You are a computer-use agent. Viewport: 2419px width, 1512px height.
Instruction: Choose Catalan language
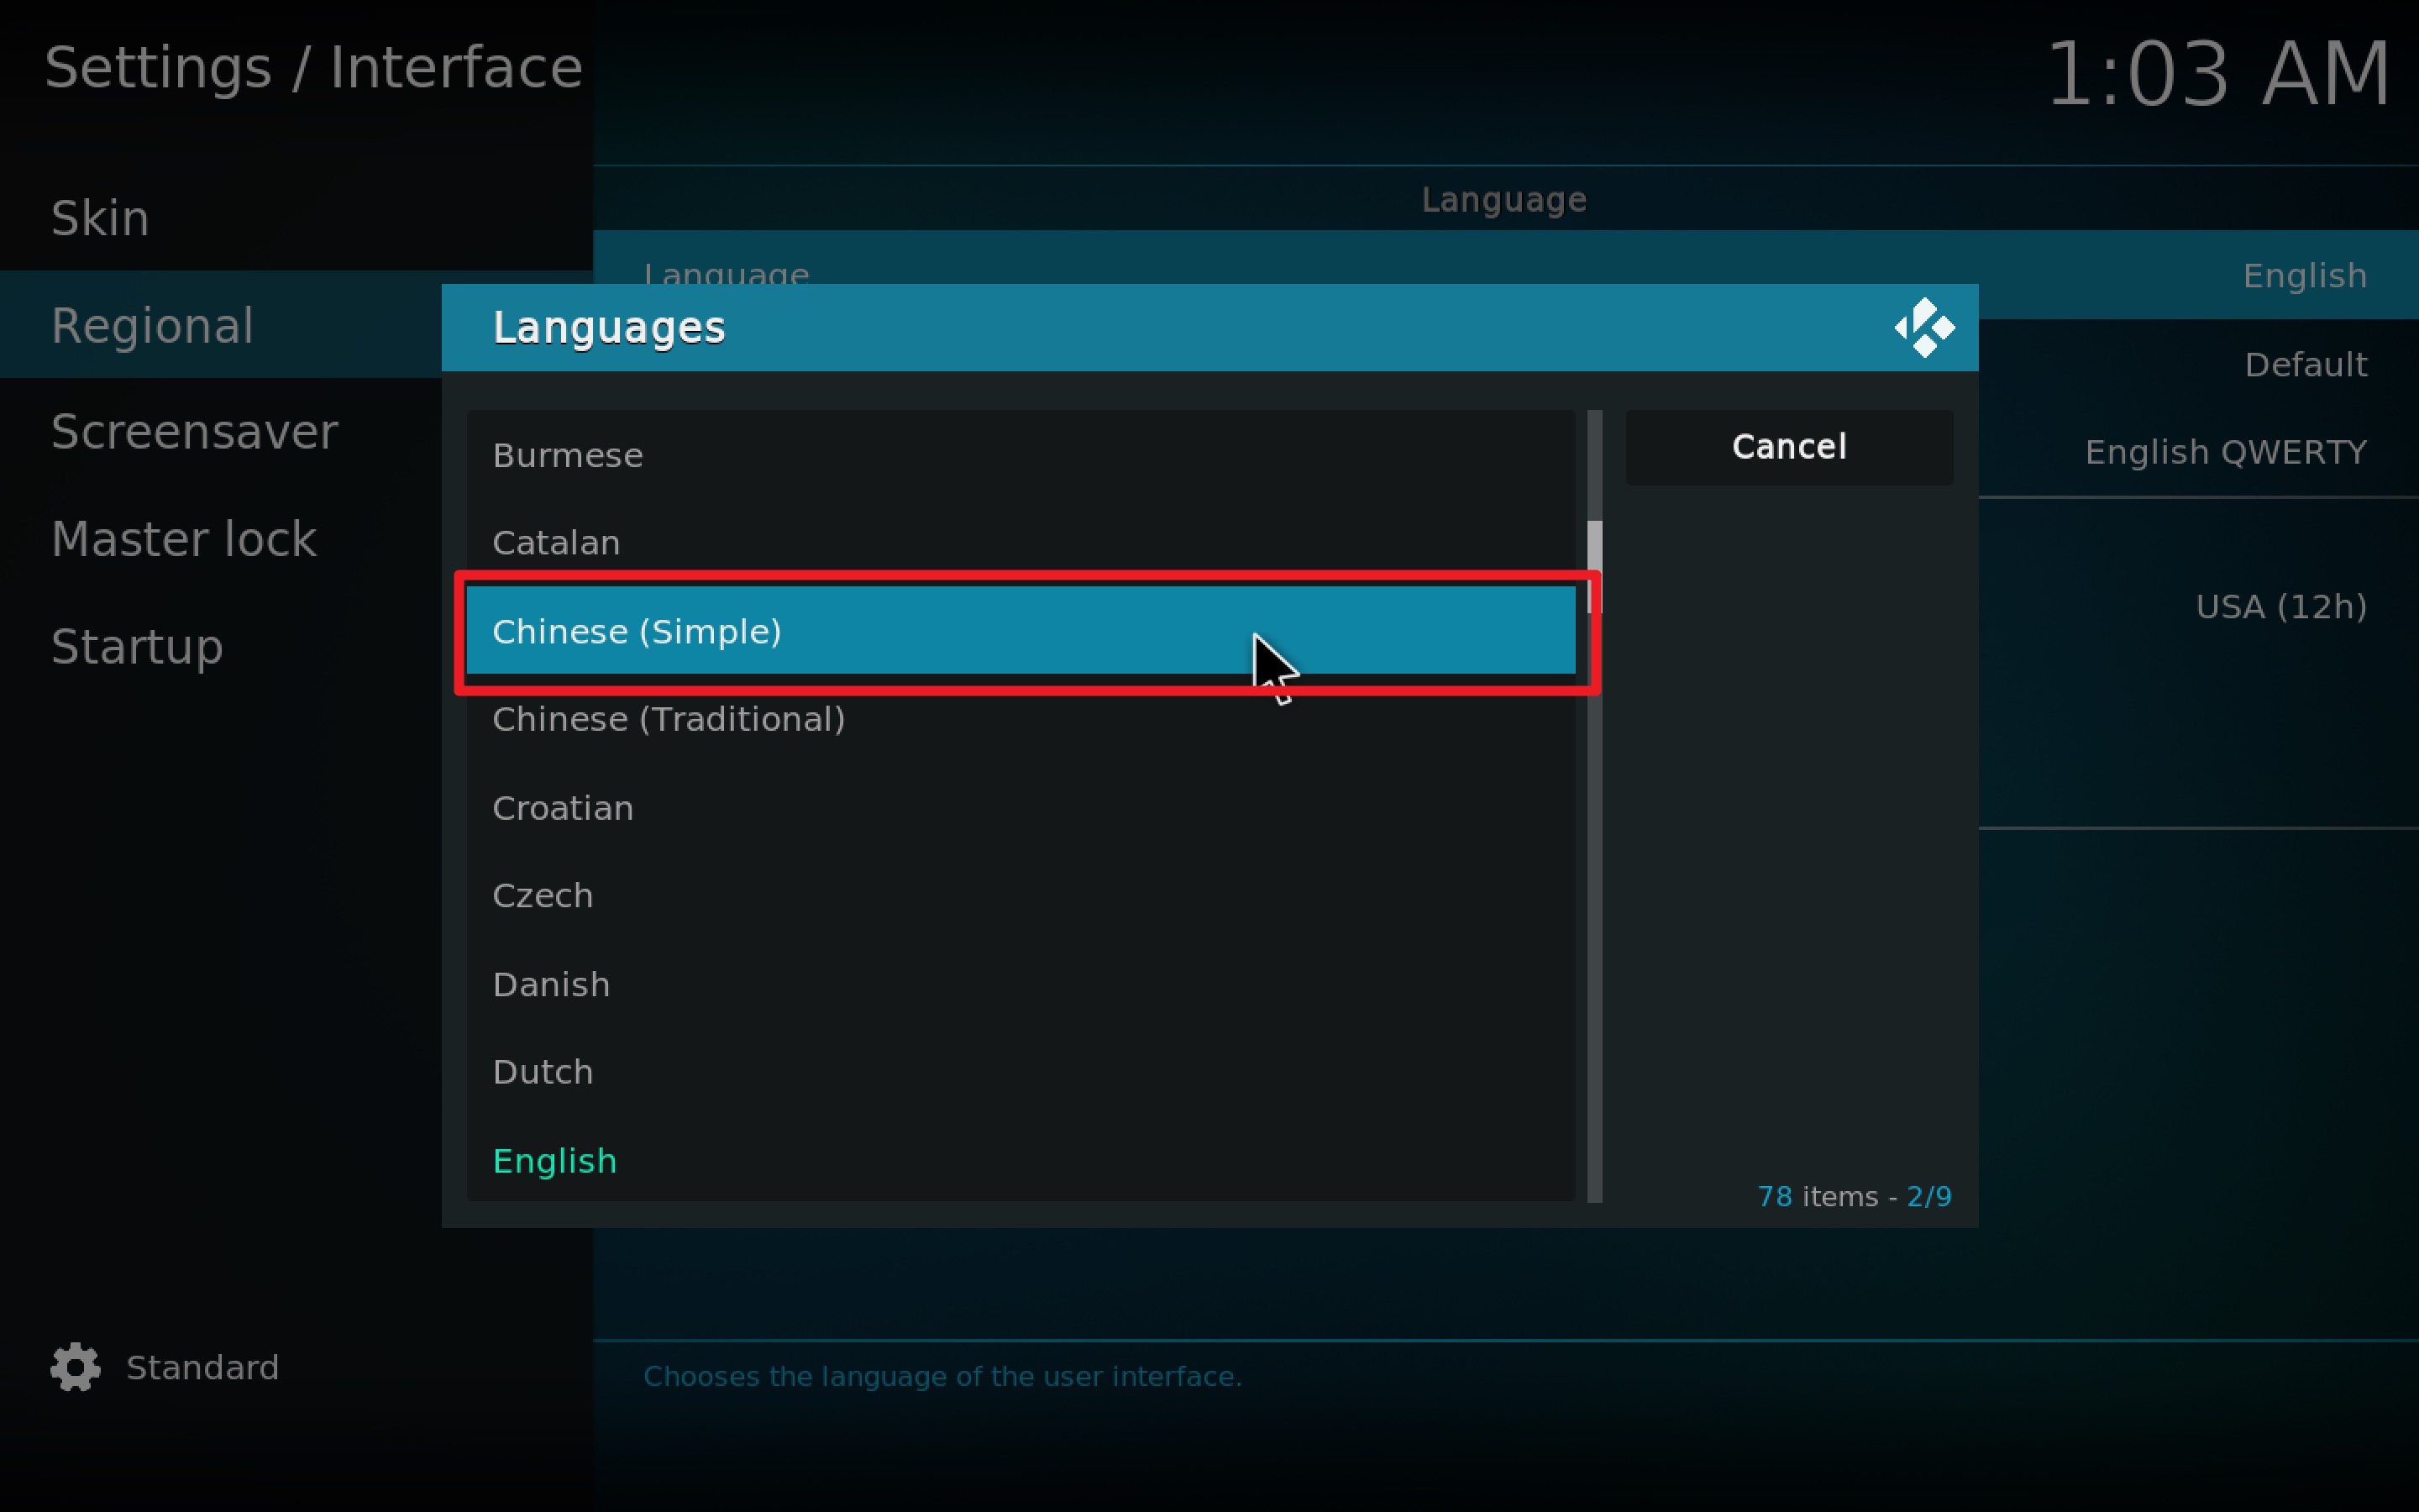556,543
